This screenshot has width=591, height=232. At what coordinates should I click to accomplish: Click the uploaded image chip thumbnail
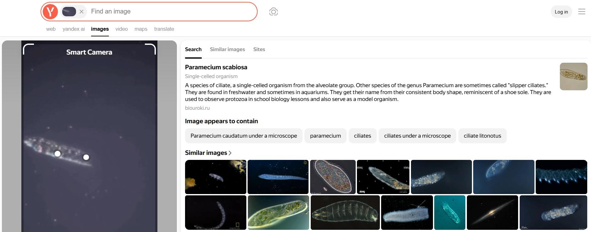pyautogui.click(x=69, y=12)
